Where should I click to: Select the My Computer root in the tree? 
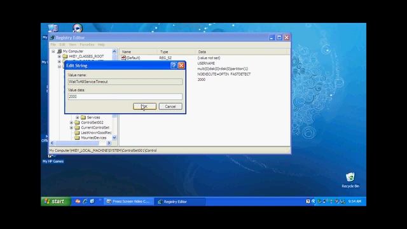(73, 52)
